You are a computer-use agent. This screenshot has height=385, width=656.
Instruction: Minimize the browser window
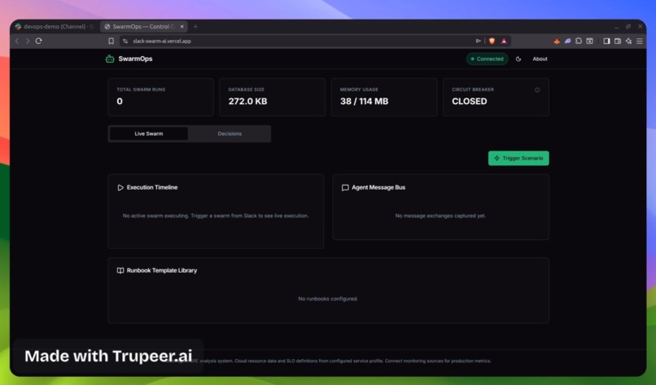point(617,26)
